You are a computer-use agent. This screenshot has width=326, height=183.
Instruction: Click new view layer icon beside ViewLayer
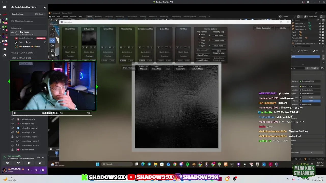[321, 17]
